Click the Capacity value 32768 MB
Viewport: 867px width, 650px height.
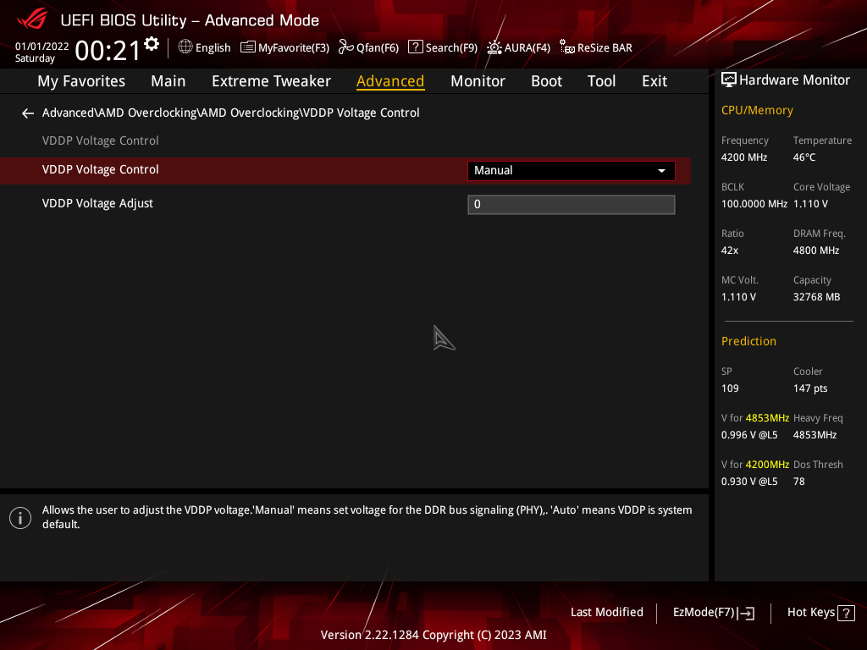(816, 297)
